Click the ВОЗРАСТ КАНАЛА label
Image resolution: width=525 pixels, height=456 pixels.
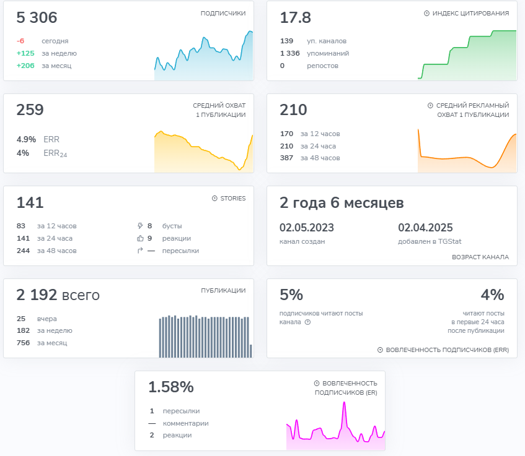[480, 257]
